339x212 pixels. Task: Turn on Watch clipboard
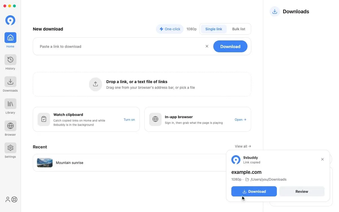(x=129, y=120)
